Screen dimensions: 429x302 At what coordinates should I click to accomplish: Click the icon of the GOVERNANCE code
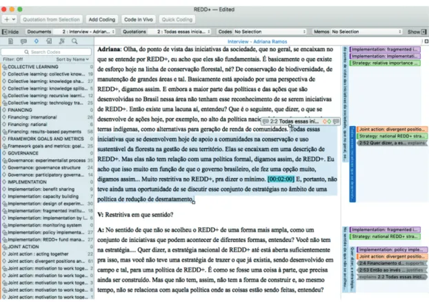pyautogui.click(x=4, y=153)
